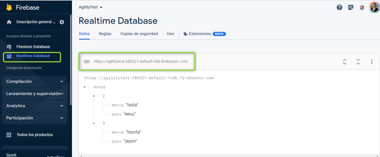Click the Extensiones puzzle icon
The image size is (380, 157).
click(x=186, y=34)
